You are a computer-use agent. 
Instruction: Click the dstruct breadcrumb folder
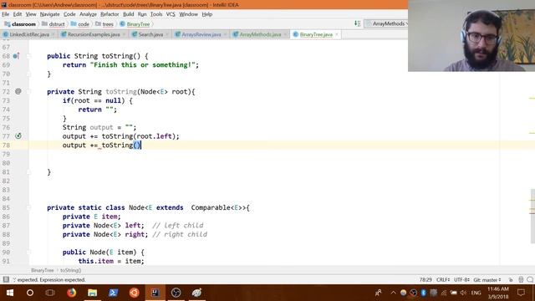53,24
